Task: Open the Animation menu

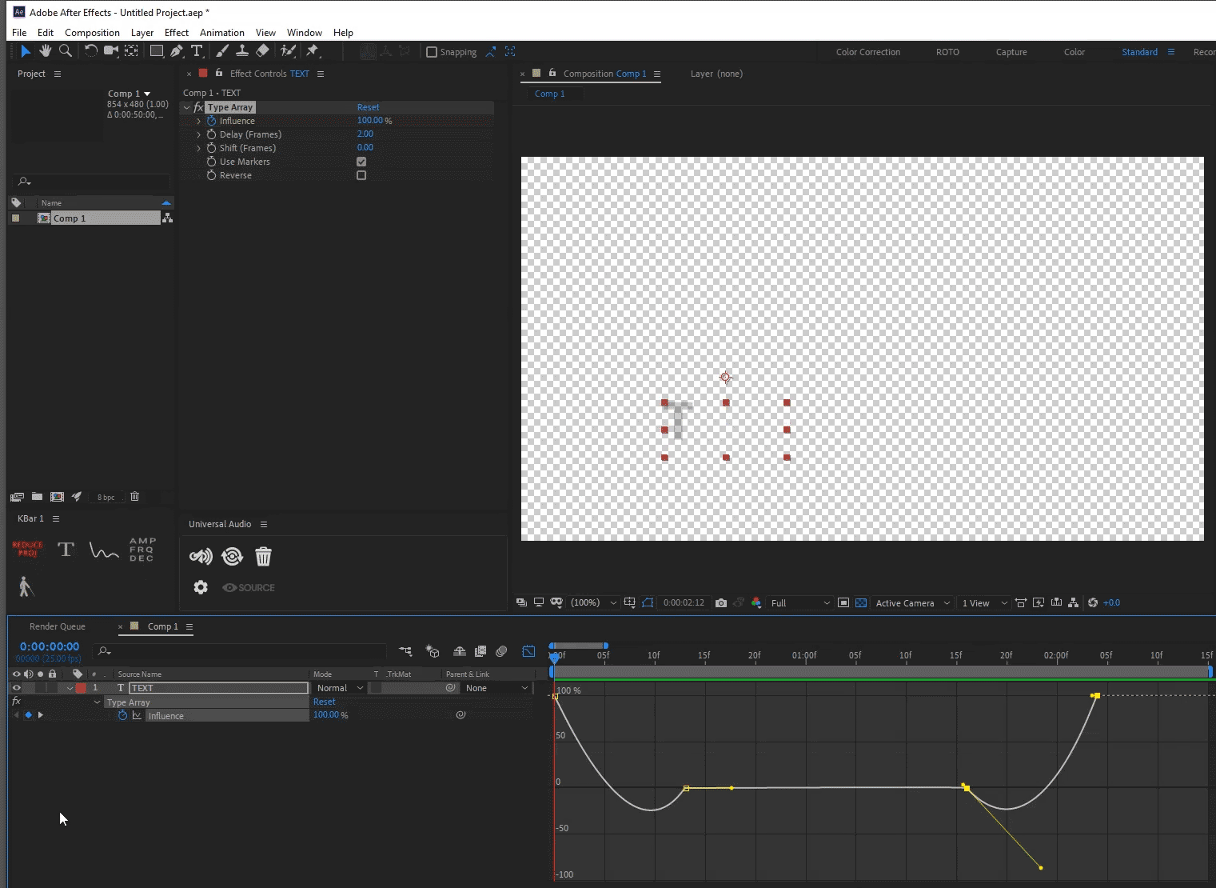Action: (x=222, y=33)
